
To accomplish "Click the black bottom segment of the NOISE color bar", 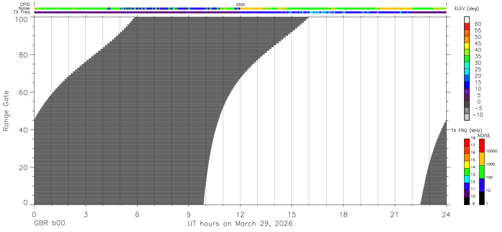I will click(x=482, y=198).
